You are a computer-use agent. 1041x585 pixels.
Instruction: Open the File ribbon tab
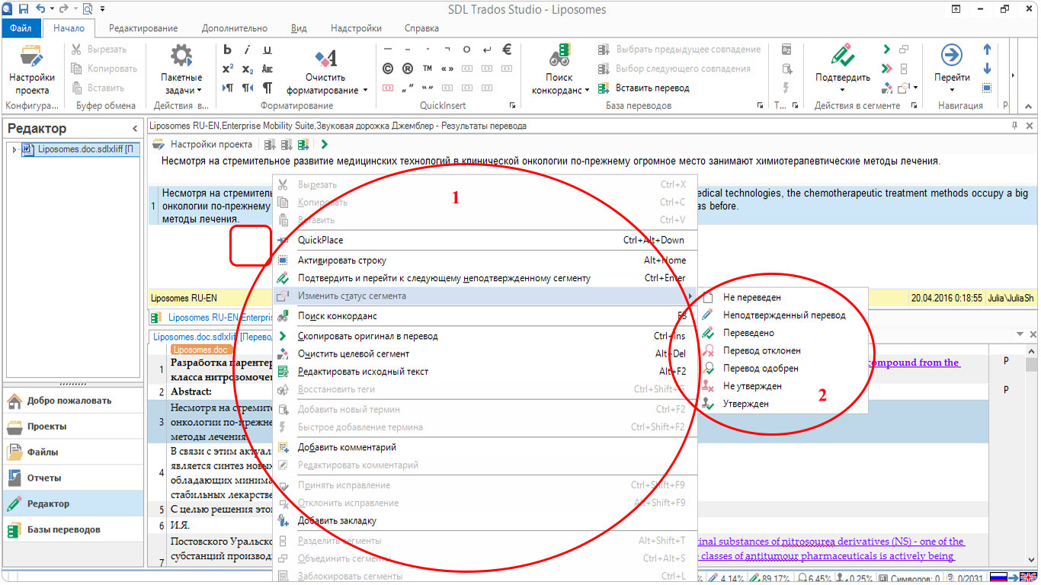pyautogui.click(x=21, y=28)
